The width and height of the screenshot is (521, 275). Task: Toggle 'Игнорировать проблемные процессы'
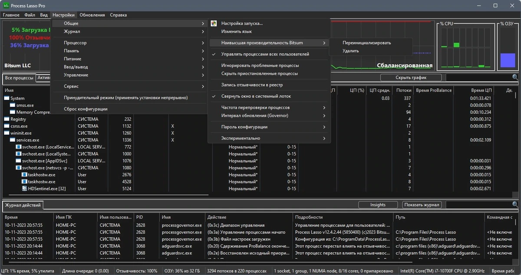click(269, 66)
